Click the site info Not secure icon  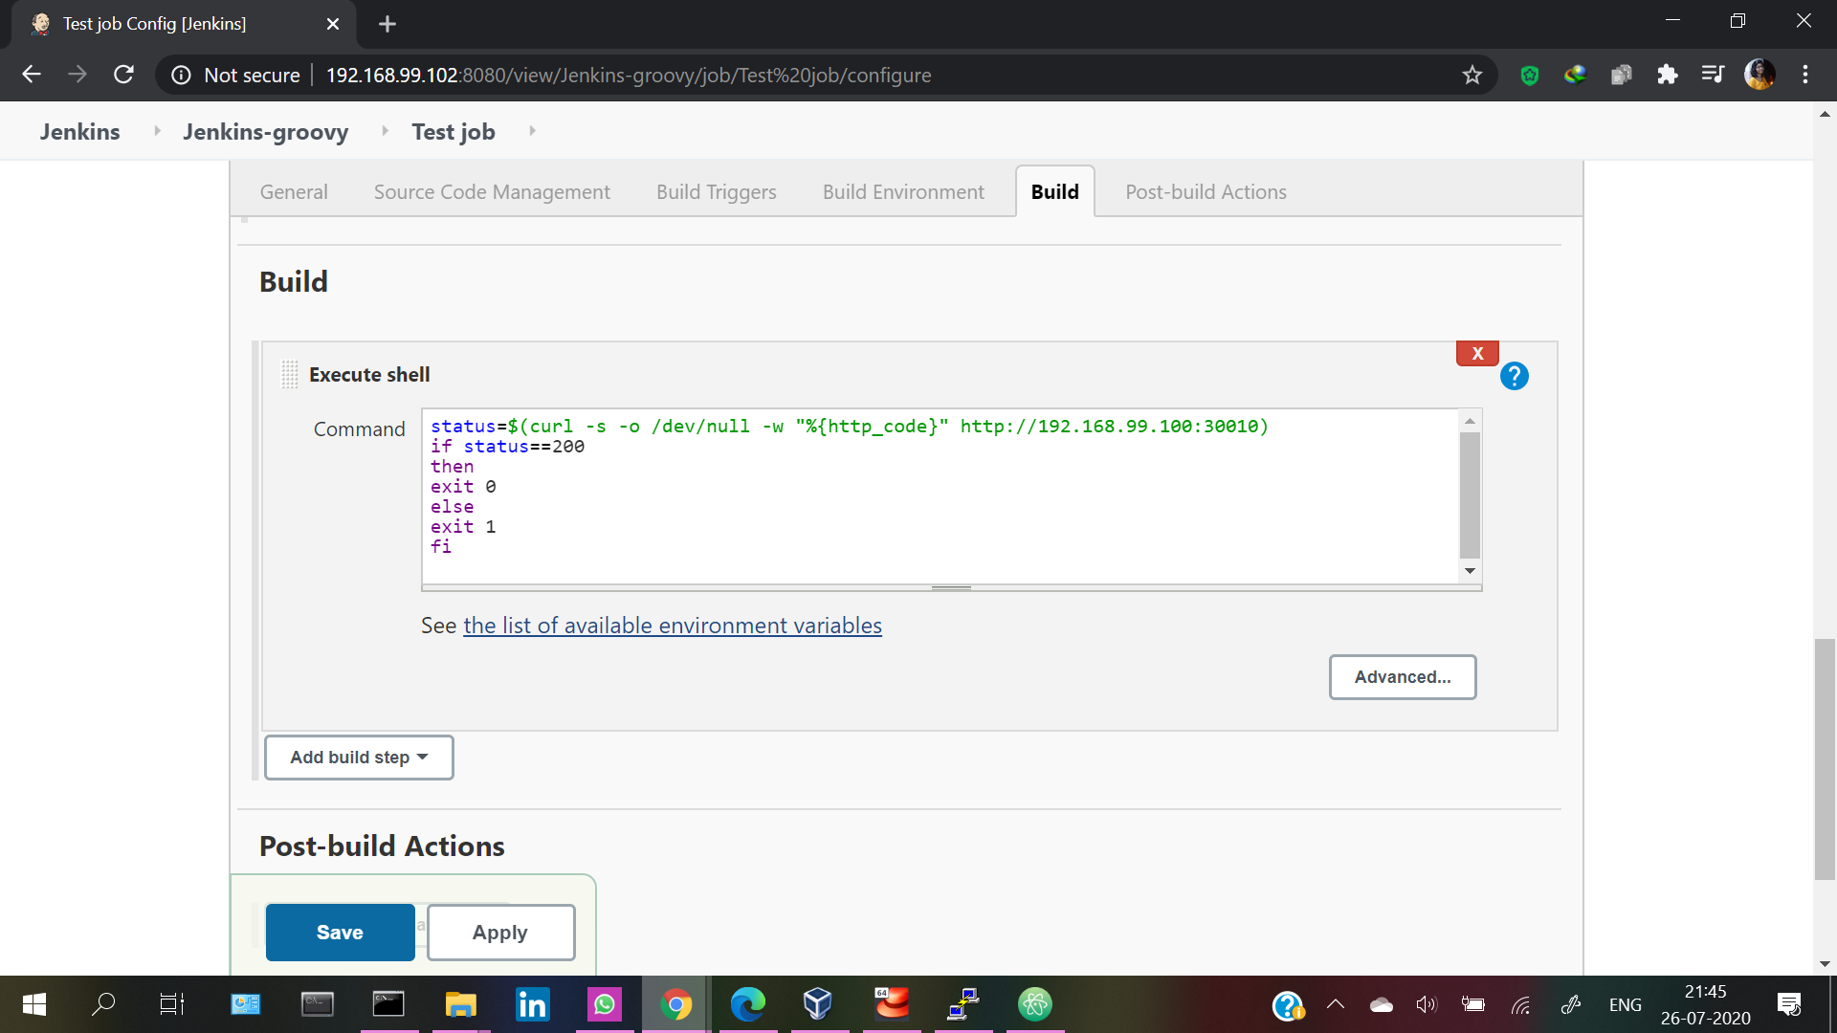[x=181, y=75]
